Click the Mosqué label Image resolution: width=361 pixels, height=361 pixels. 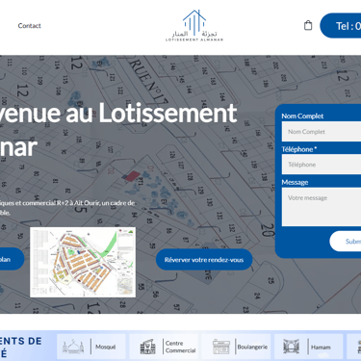pos(106,347)
